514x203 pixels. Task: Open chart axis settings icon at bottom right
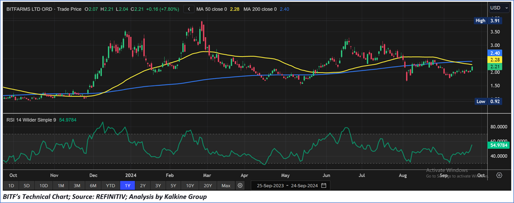(x=499, y=175)
